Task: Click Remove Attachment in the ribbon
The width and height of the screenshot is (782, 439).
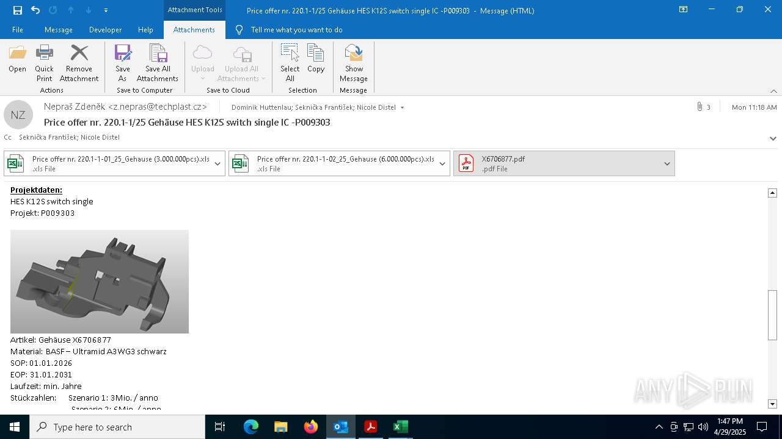Action: [x=79, y=63]
